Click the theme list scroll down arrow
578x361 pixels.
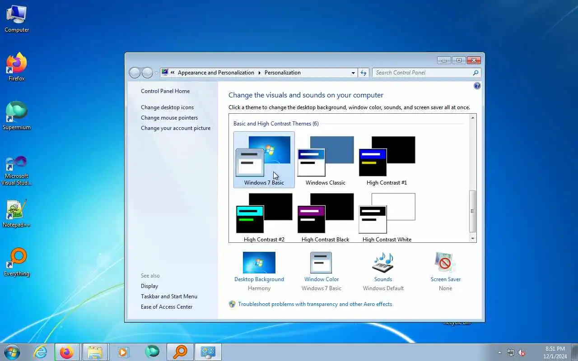point(473,239)
